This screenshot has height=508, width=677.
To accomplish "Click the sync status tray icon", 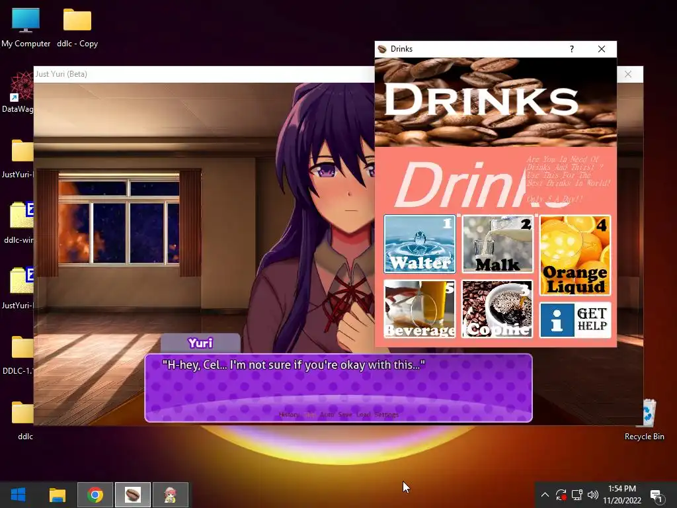I will pos(561,495).
